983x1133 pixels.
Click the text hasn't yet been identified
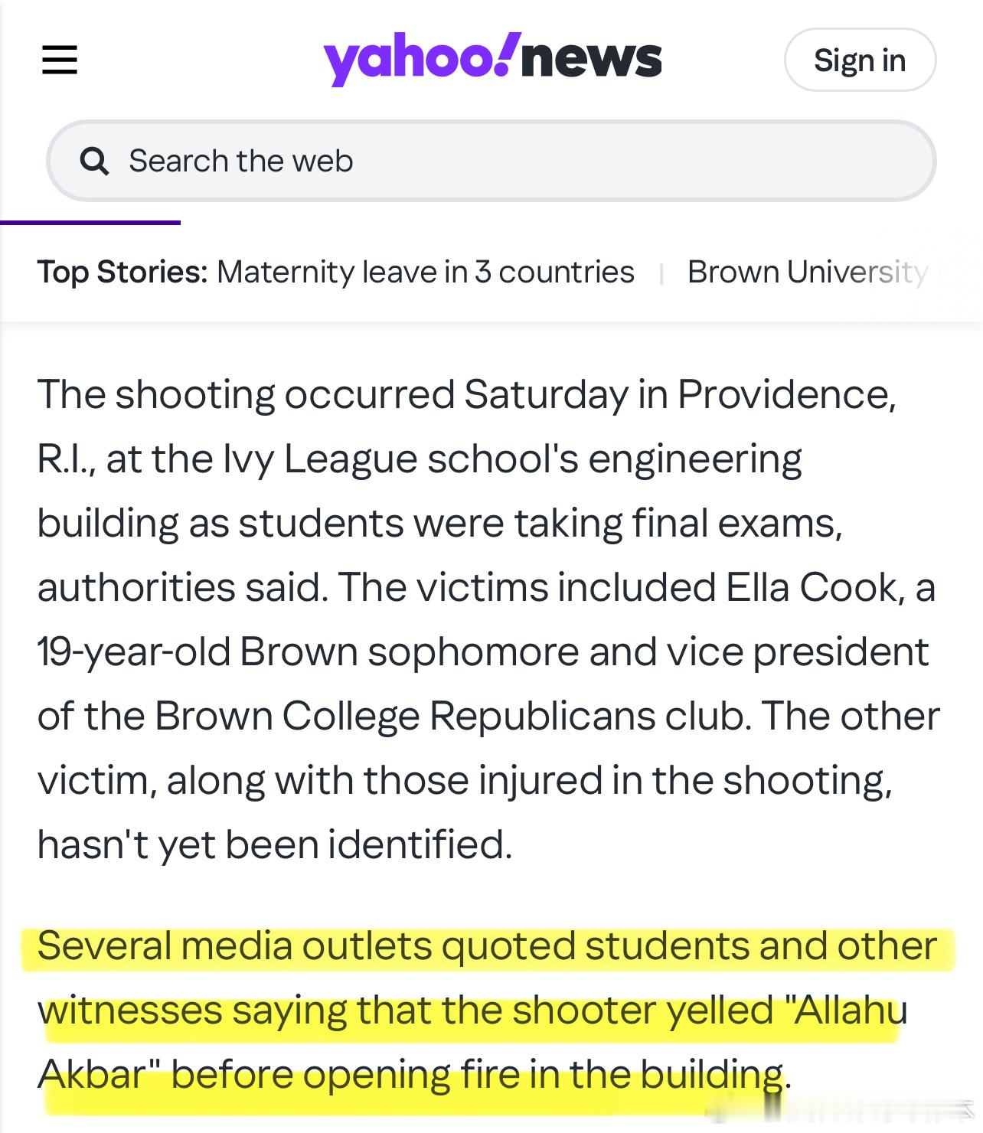tap(274, 844)
